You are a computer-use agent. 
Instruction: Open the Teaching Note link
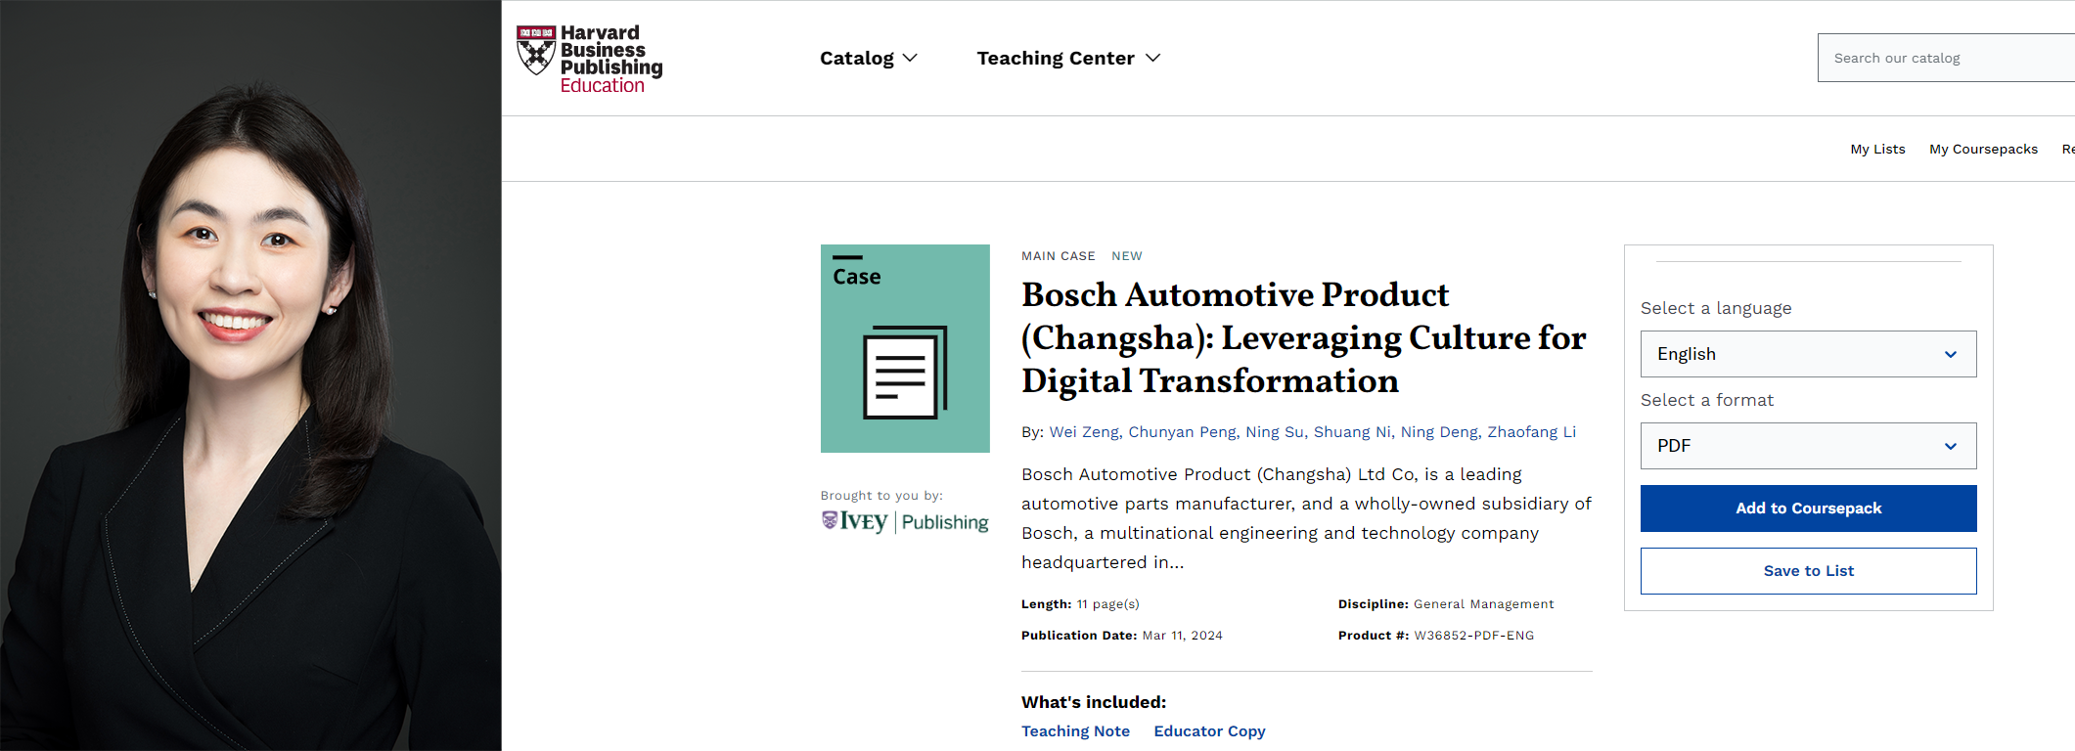pyautogui.click(x=1075, y=731)
